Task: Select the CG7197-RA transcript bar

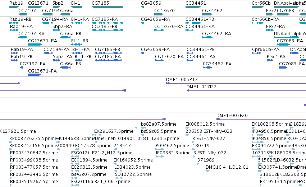Action: [22, 37]
